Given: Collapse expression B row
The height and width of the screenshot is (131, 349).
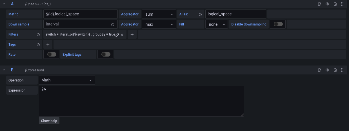Looking at the screenshot, I should click(4, 70).
